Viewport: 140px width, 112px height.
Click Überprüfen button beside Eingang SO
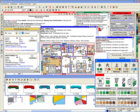pyautogui.click(x=33, y=40)
